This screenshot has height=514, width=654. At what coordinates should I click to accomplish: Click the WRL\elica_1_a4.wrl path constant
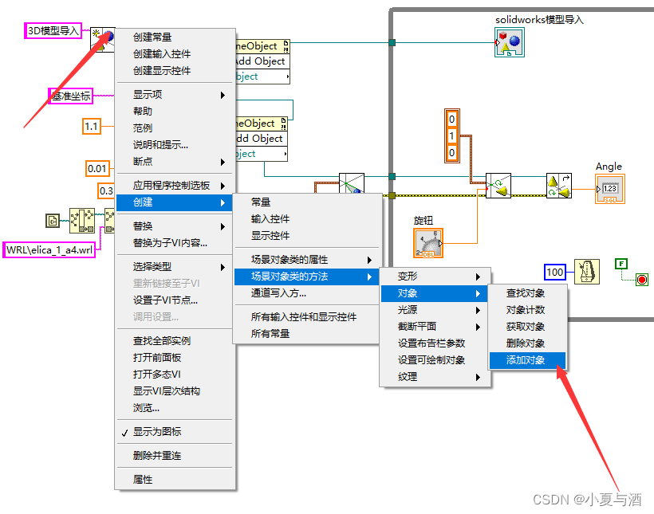[x=49, y=249]
